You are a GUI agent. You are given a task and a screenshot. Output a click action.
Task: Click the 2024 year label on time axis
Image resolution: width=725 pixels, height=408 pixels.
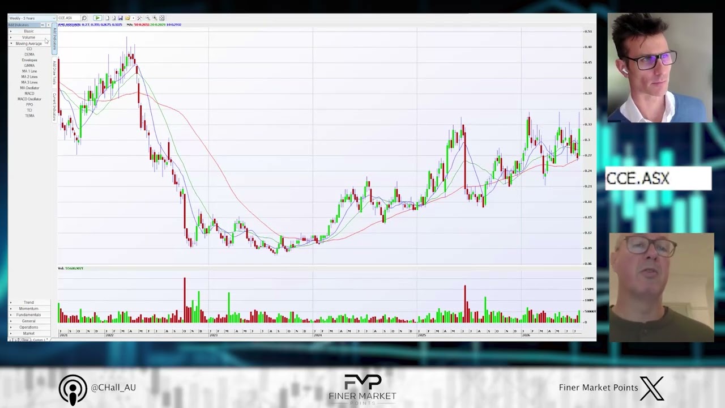[x=318, y=335]
